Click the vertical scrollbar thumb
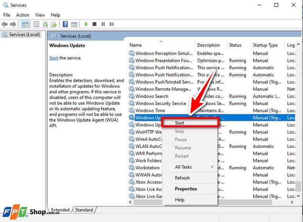This screenshot has width=303, height=222. (x=298, y=186)
